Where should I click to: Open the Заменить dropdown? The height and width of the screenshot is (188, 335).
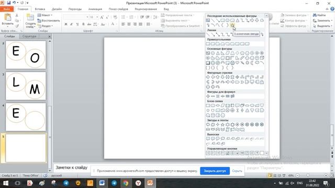(x=322, y=20)
